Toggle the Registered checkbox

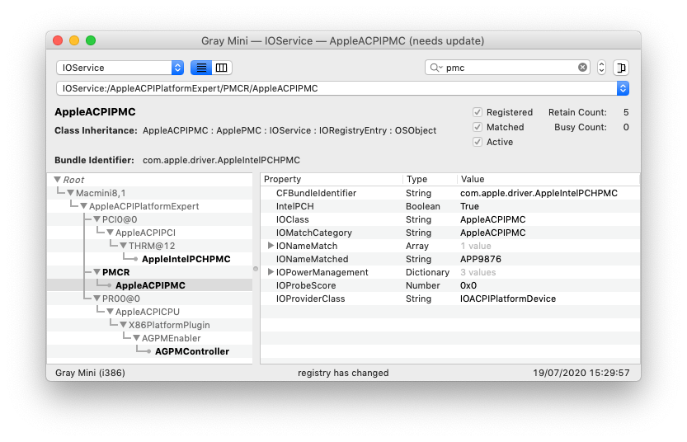click(478, 112)
